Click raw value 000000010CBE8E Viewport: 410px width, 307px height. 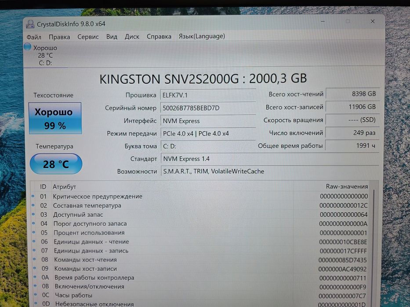click(x=343, y=242)
